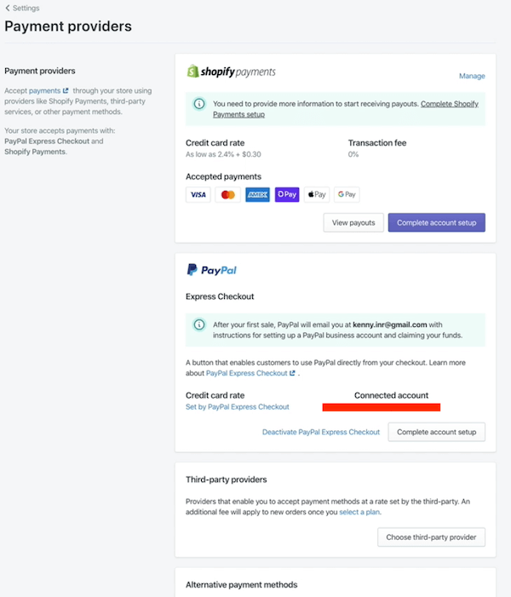The height and width of the screenshot is (597, 511).
Task: Click the Shopify Payments info banner icon
Action: pyautogui.click(x=198, y=104)
